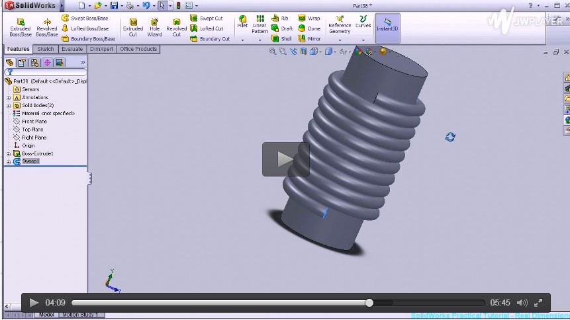Expand the Solid Bodies(2) folder
The height and width of the screenshot is (320, 570).
(x=9, y=105)
